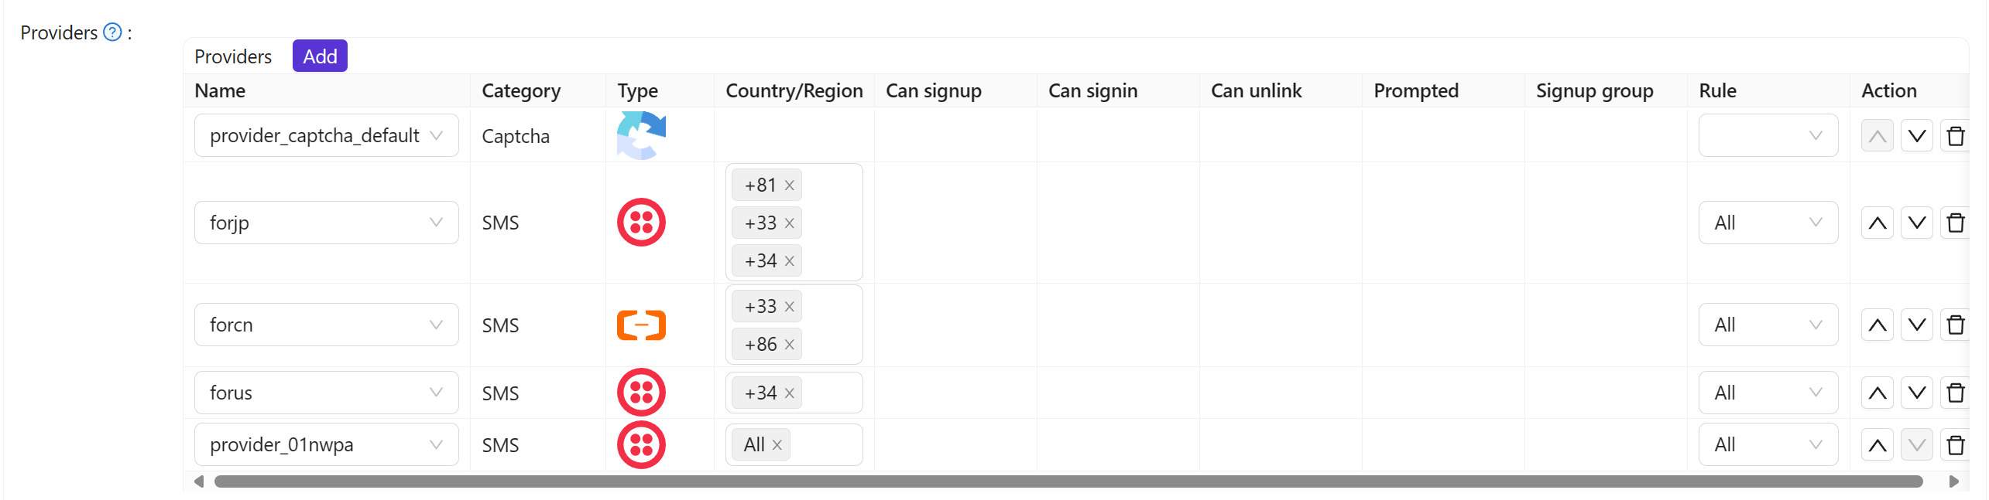The image size is (1989, 500).
Task: Click the trash icon for provider_captcha_default
Action: point(1956,135)
